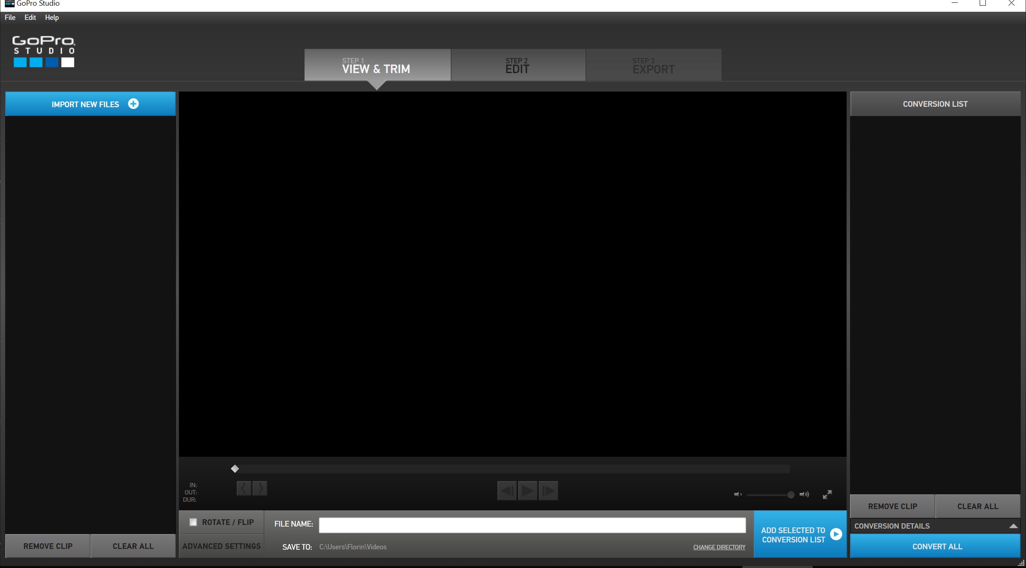Expand the Conversion Details panel arrow
This screenshot has height=568, width=1026.
pyautogui.click(x=1013, y=526)
